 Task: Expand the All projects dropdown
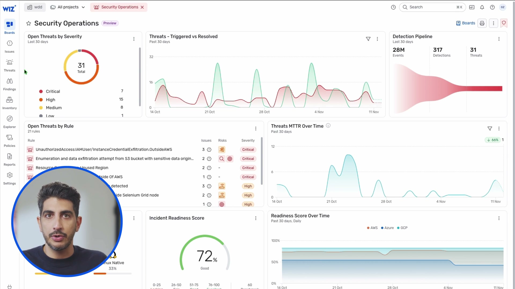(68, 7)
